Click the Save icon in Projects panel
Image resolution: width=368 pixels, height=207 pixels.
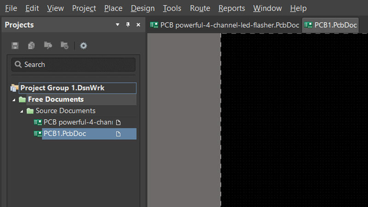(15, 46)
